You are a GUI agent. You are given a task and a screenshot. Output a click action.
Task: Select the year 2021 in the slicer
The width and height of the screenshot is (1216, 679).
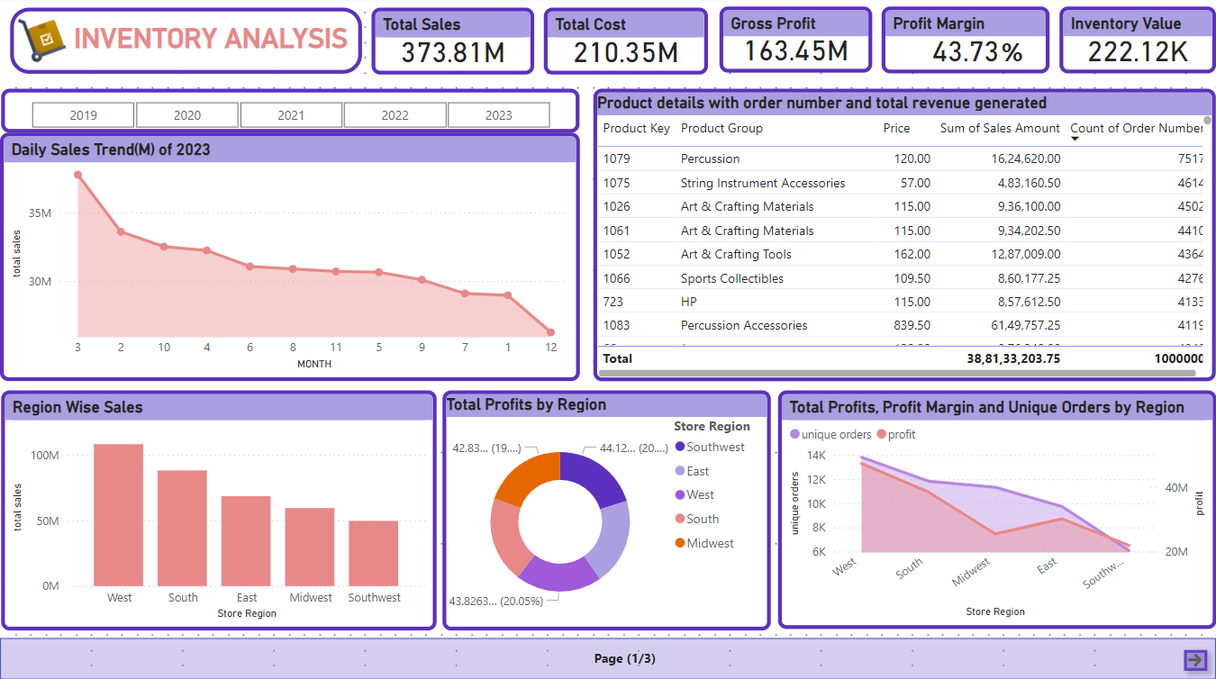[291, 114]
